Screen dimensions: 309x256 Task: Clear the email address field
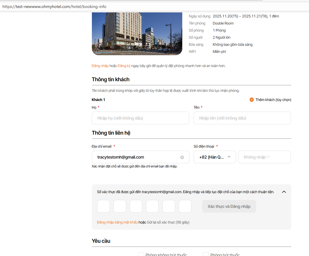pyautogui.click(x=182, y=157)
